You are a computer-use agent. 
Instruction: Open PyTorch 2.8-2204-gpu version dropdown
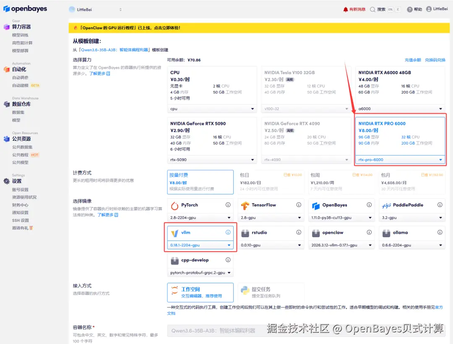(x=200, y=217)
